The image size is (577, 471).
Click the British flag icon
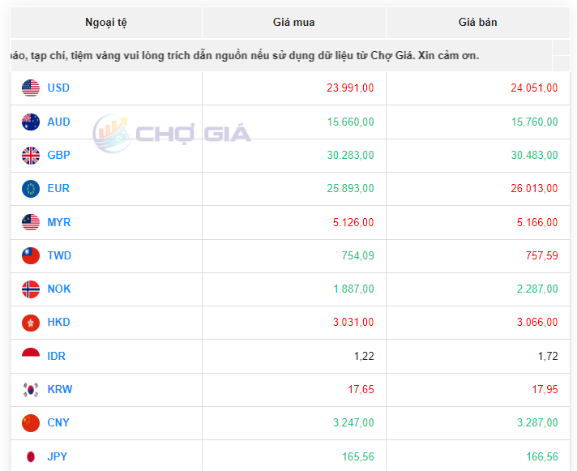point(31,156)
